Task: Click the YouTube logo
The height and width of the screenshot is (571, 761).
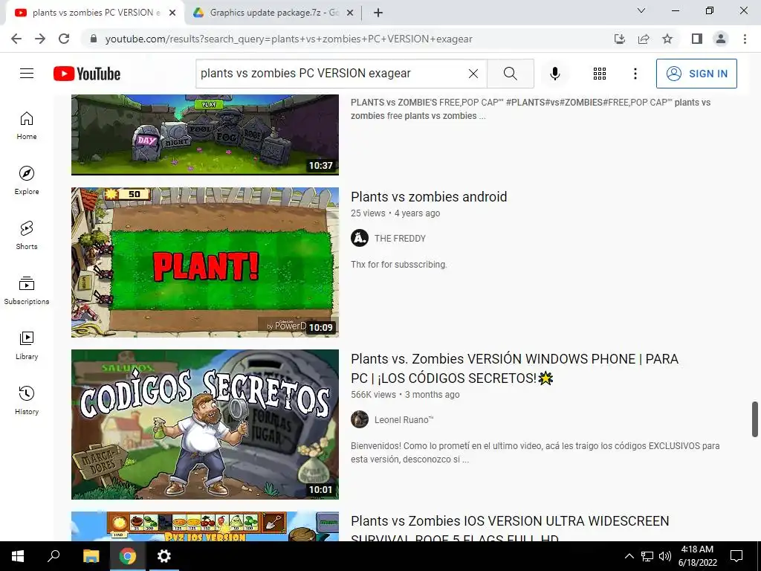Action: click(87, 74)
